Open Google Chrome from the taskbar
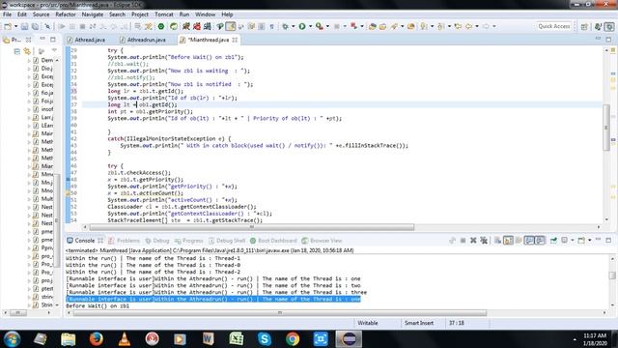The width and height of the screenshot is (618, 348). click(x=293, y=339)
